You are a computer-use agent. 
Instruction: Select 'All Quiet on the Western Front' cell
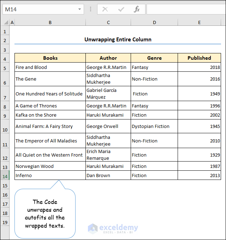pos(50,154)
